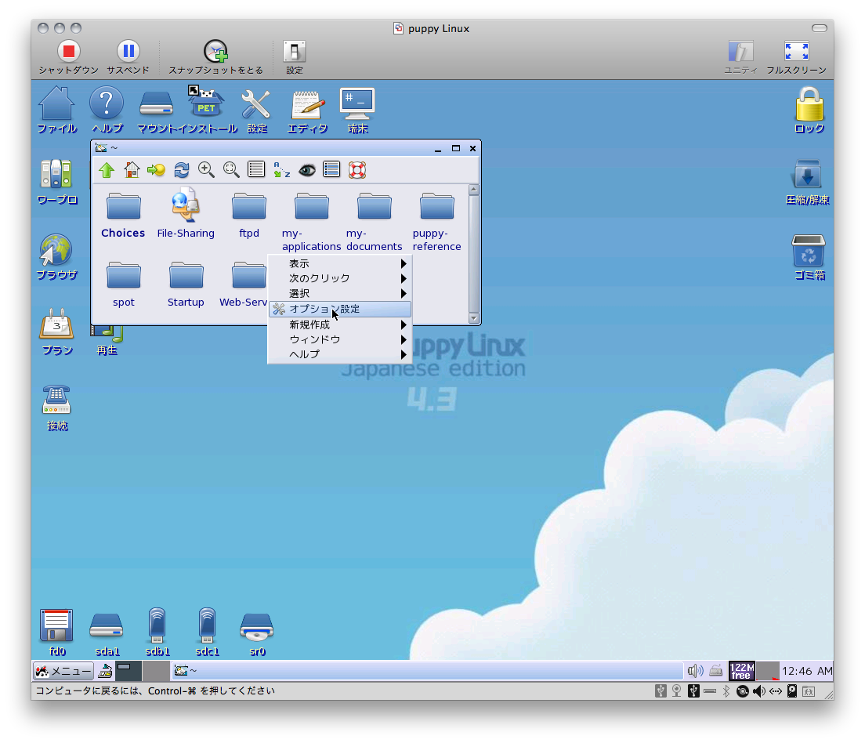Screen dimensions: 865x743
Task: Launch the ブラウザ globe icon
Action: click(56, 249)
